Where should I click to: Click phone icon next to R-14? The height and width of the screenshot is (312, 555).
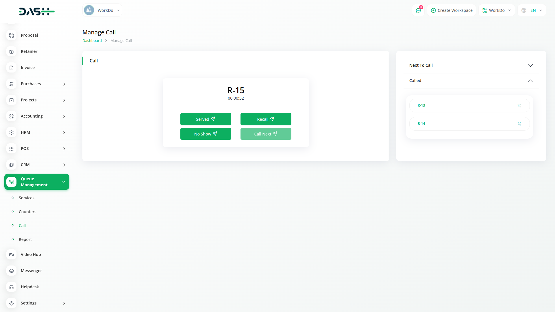pos(519,124)
